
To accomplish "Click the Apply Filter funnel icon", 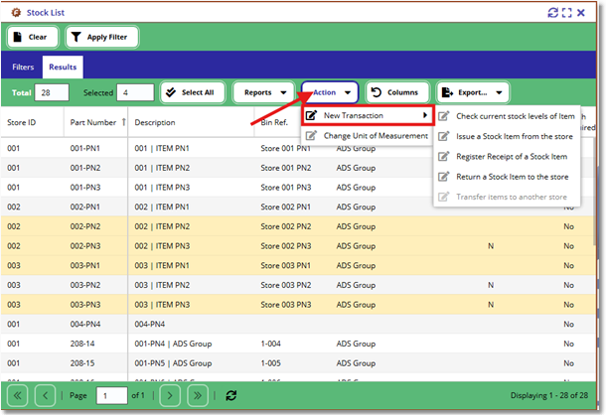I will [76, 37].
